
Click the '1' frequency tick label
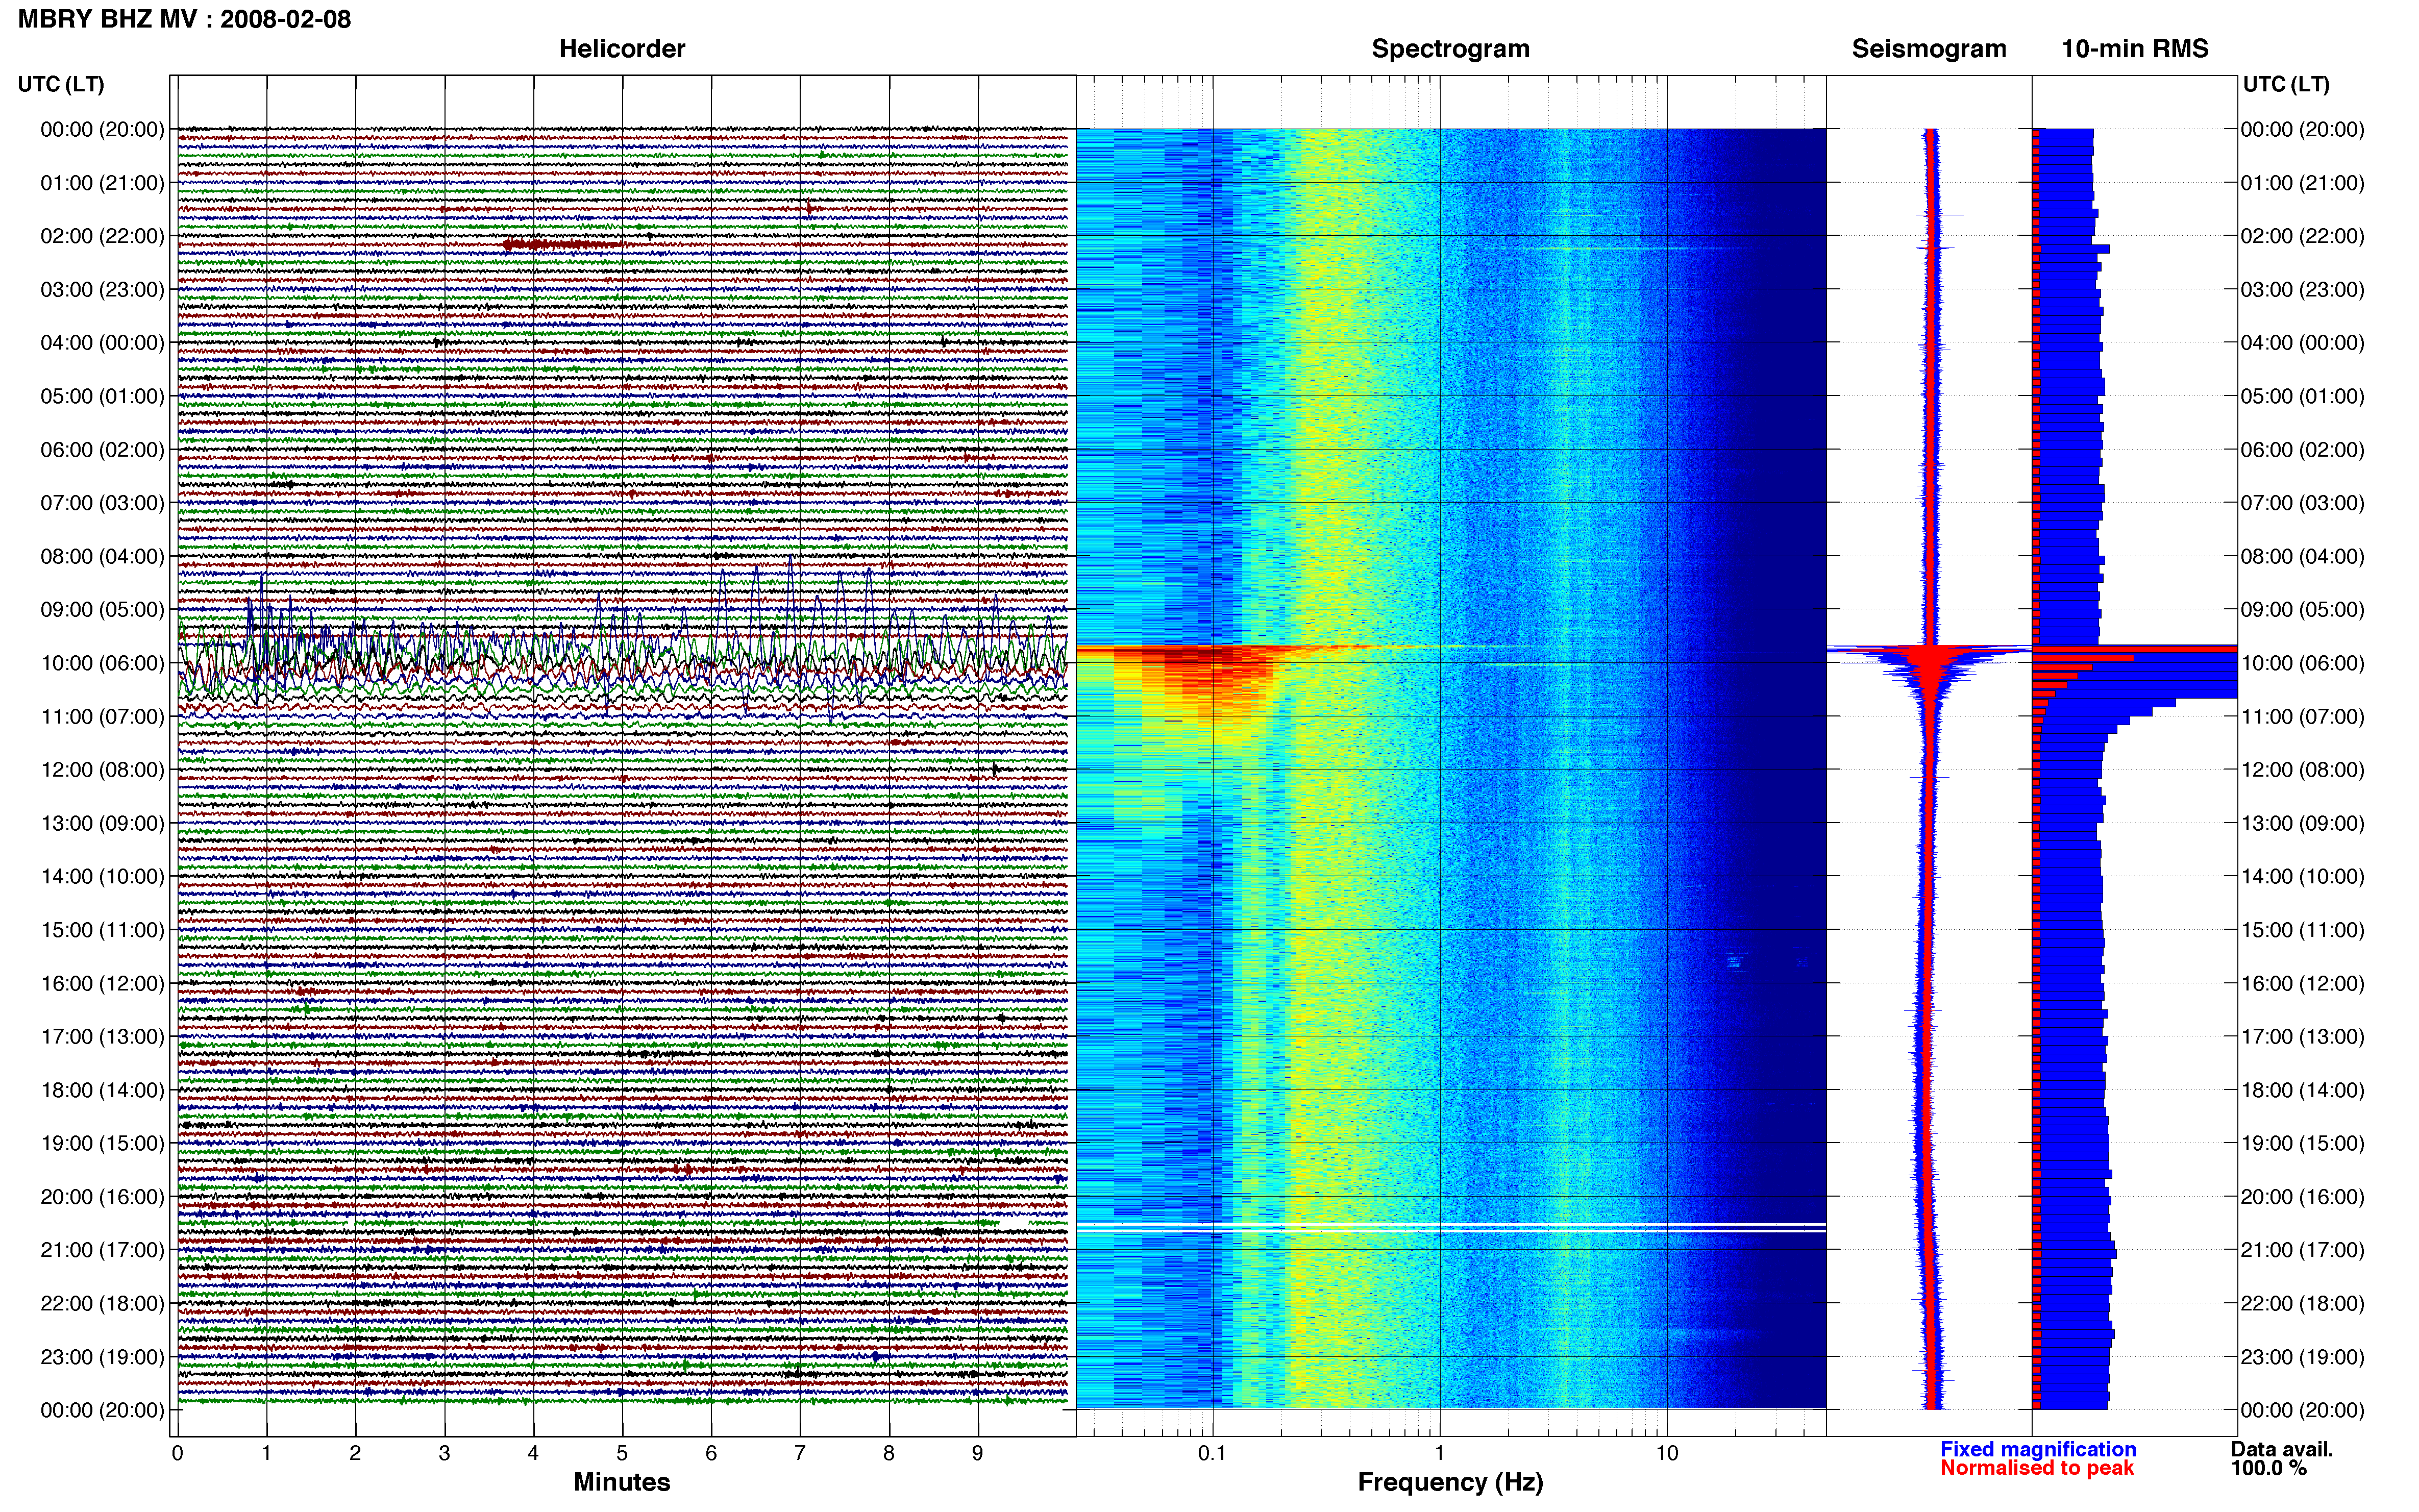coord(1439,1453)
